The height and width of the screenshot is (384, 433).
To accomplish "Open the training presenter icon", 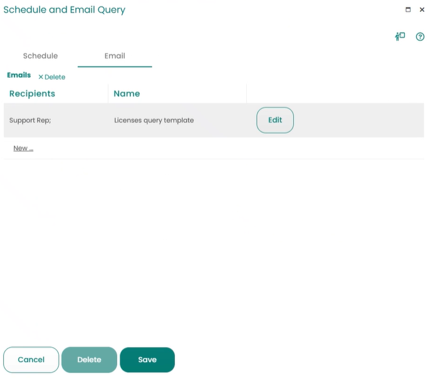I will 400,36.
